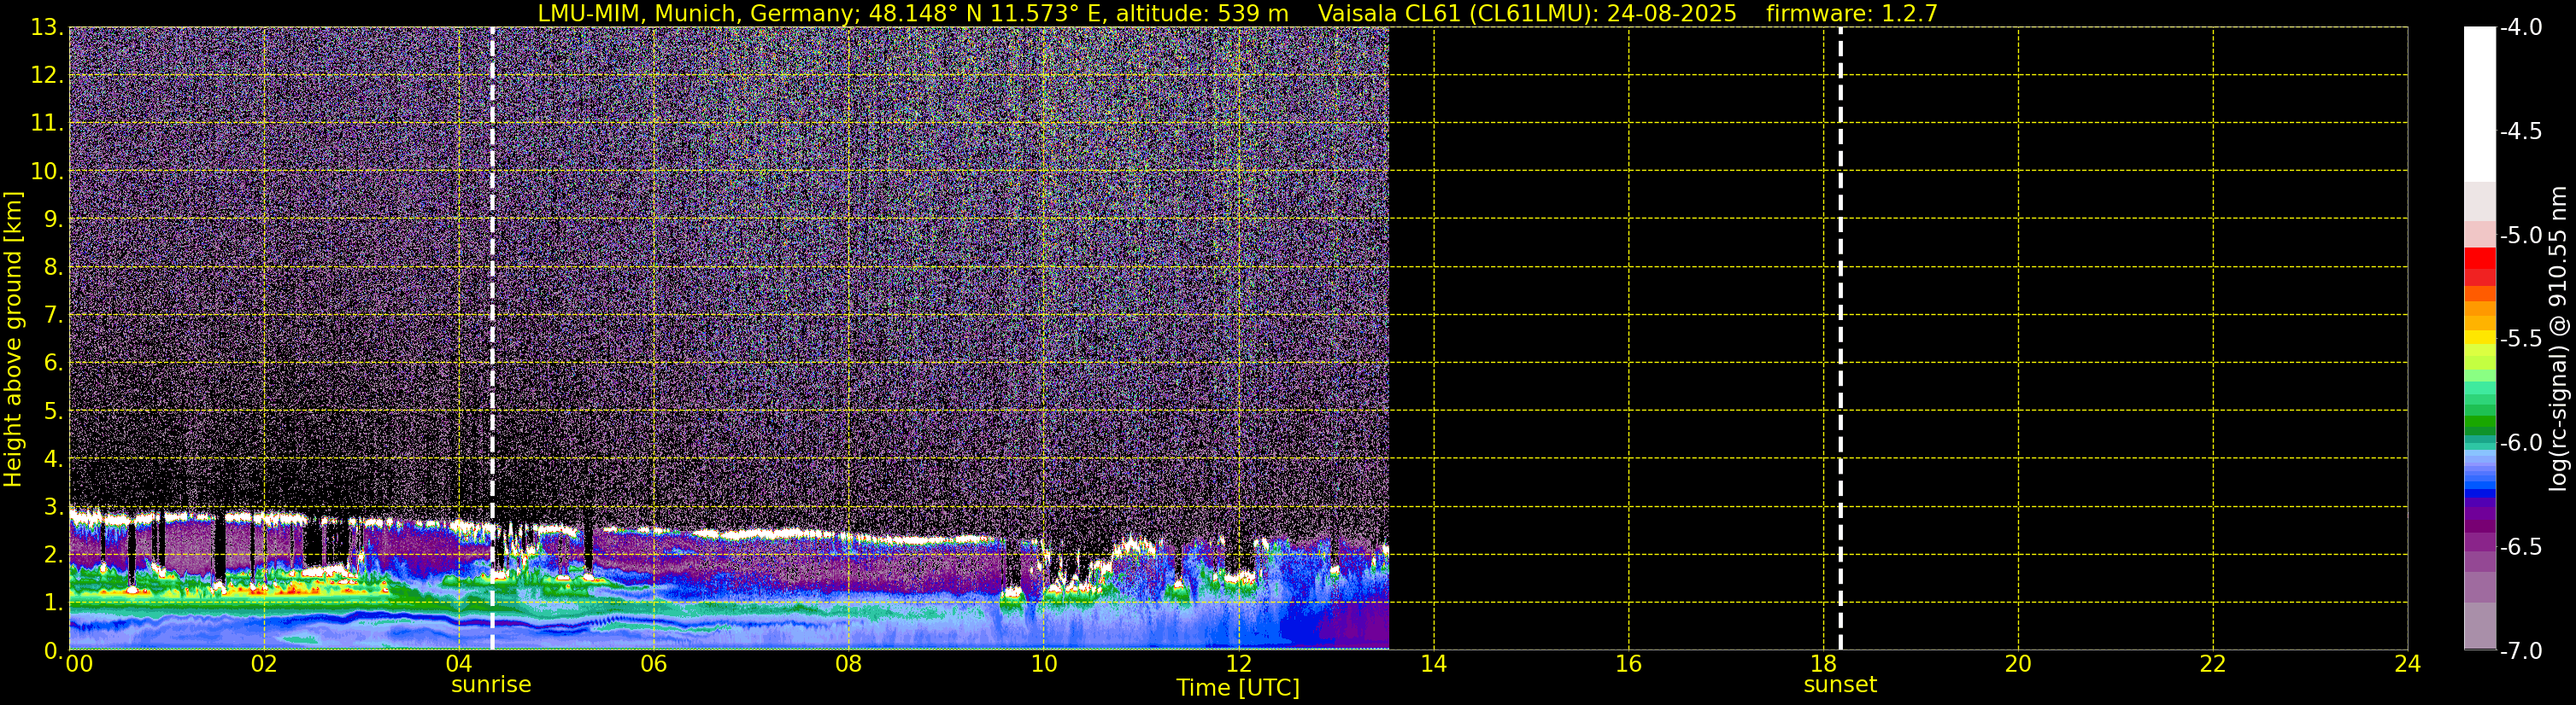Click the height axis tick label 5

coord(52,411)
